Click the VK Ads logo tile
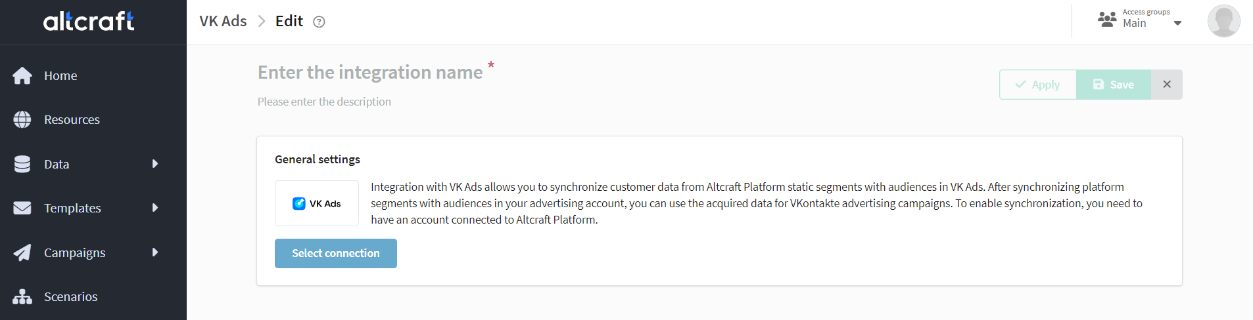Viewport: 1253px width, 320px height. [317, 203]
